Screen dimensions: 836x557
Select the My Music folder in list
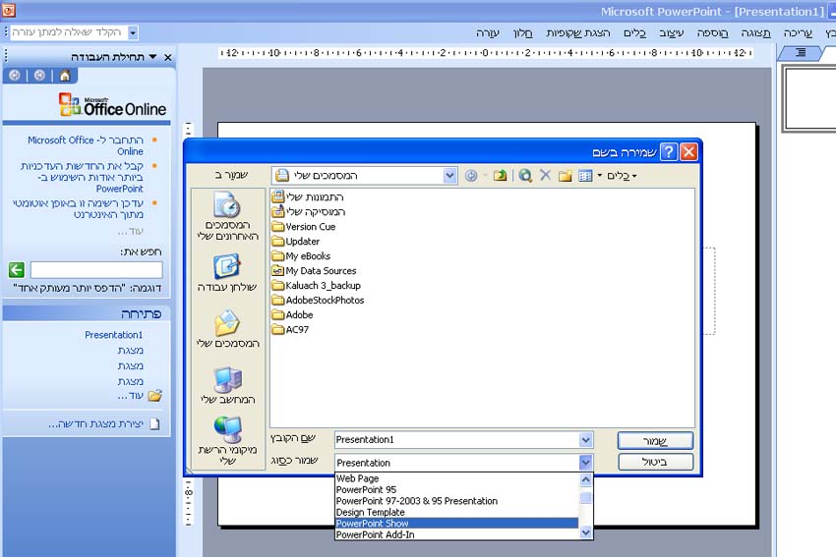coord(309,211)
